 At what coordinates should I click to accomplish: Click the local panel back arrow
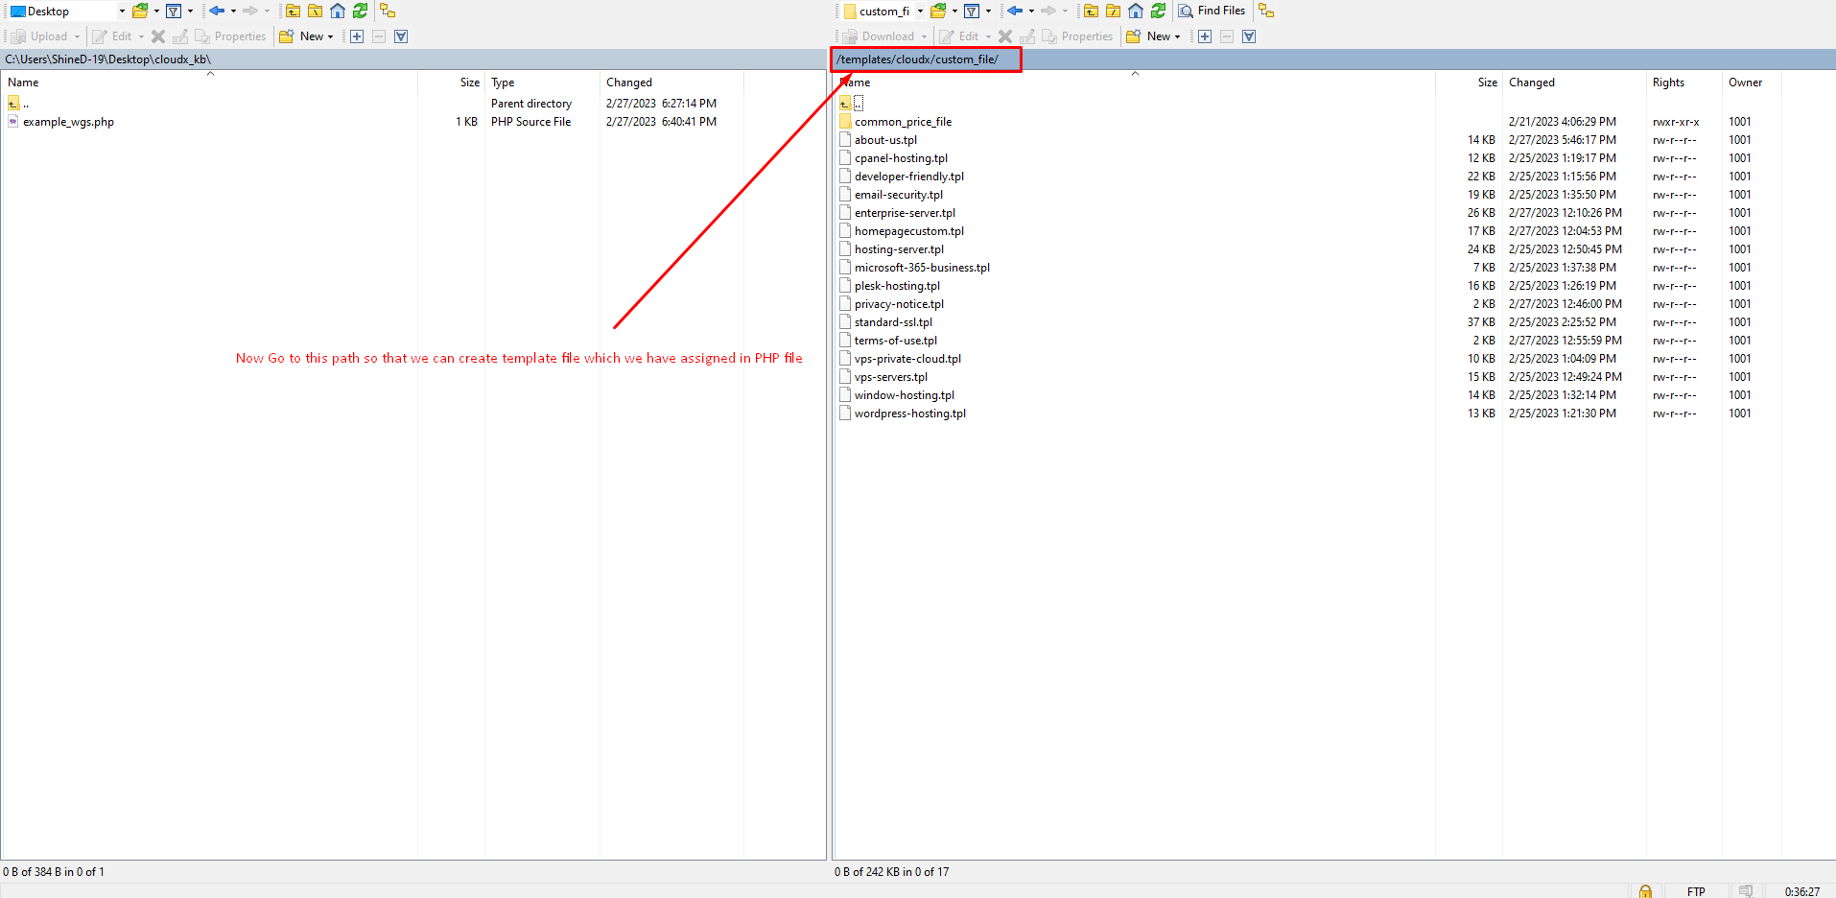pyautogui.click(x=217, y=12)
